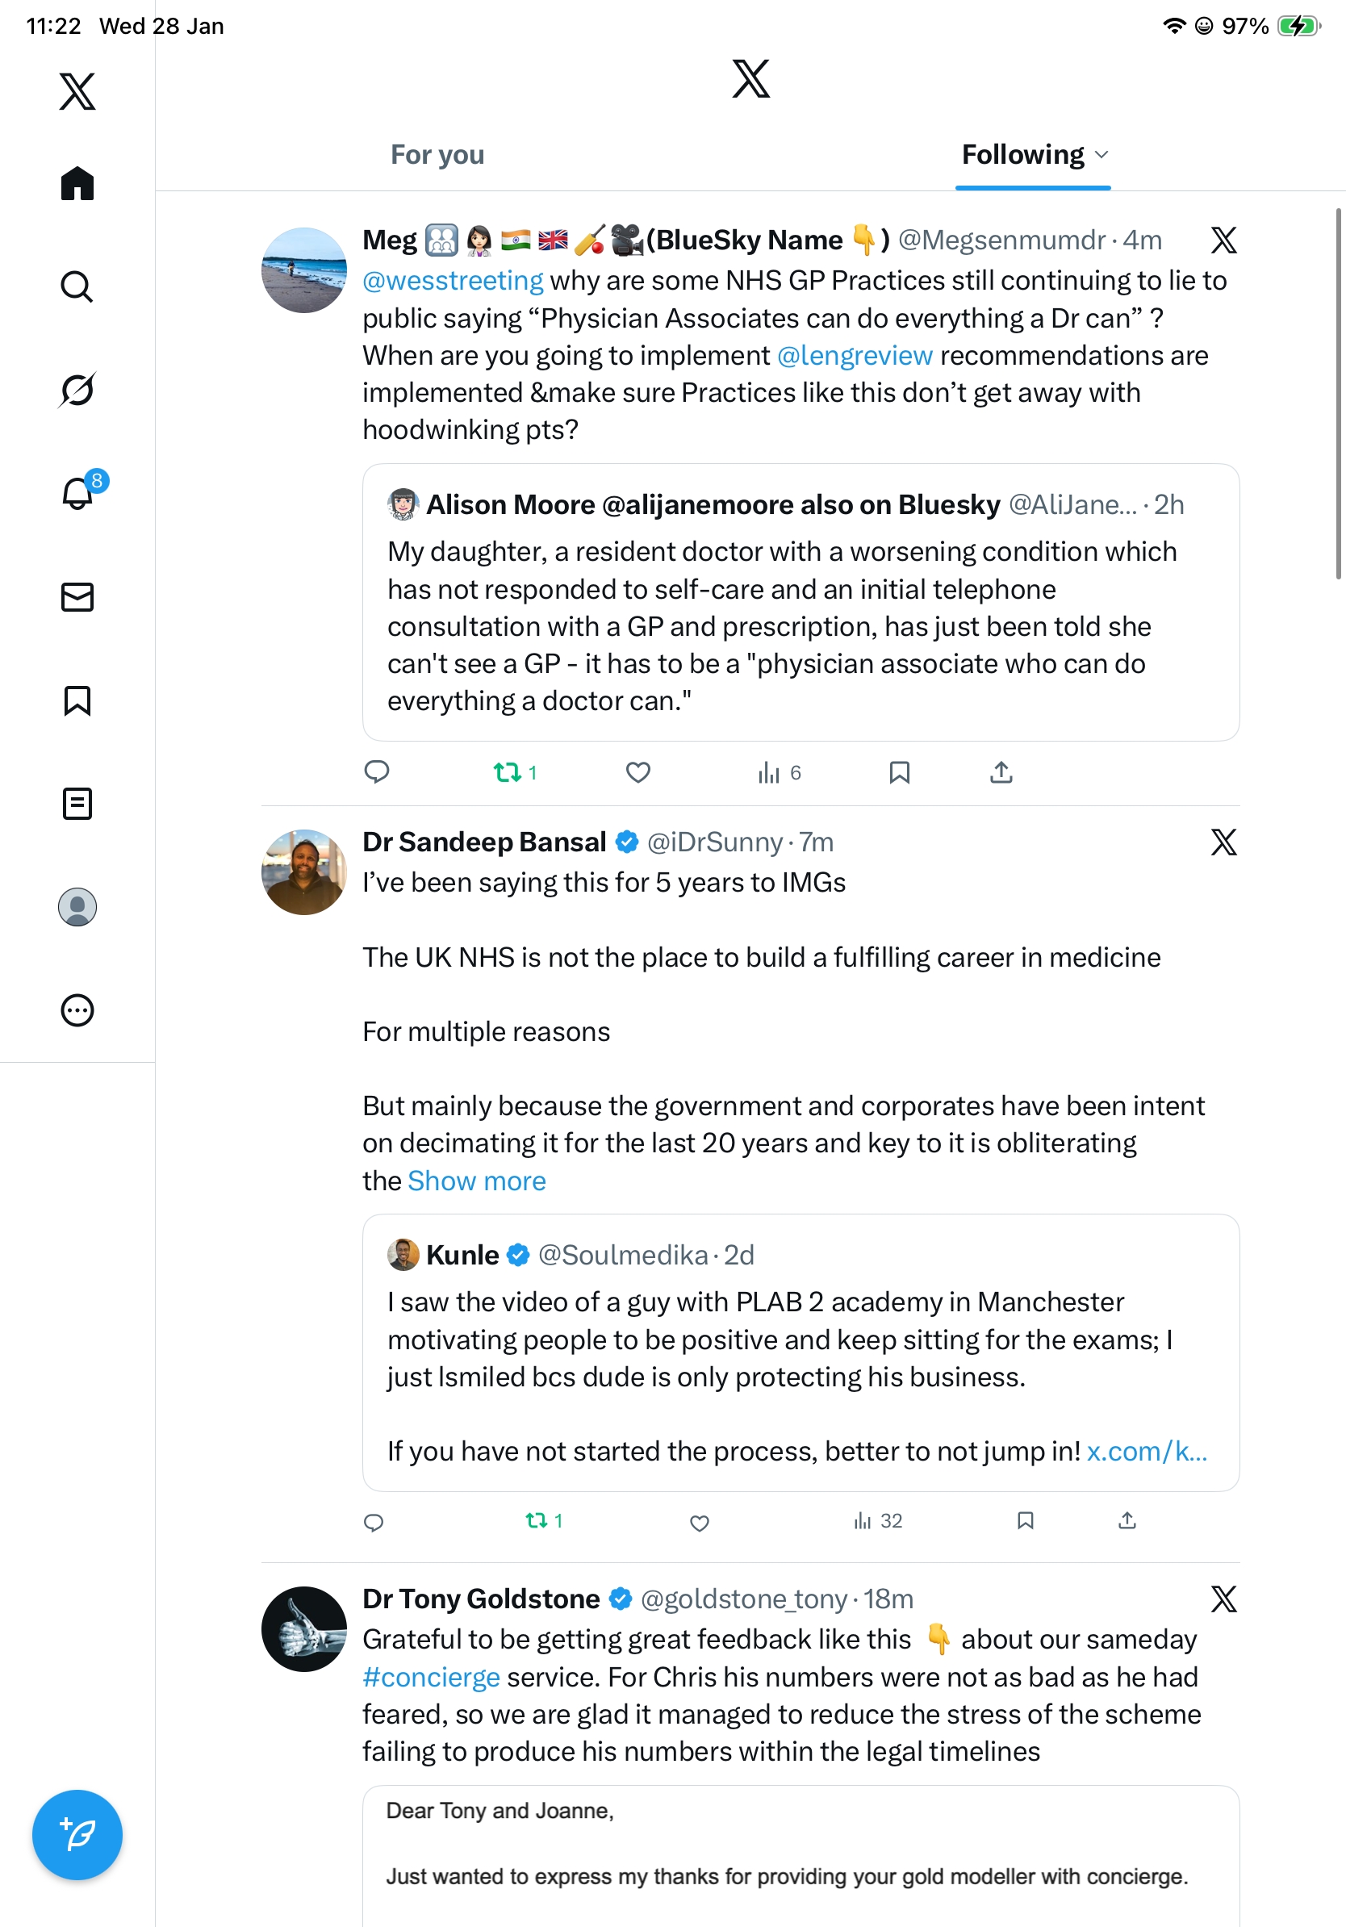Open the Grok icon in sidebar

pyautogui.click(x=77, y=391)
